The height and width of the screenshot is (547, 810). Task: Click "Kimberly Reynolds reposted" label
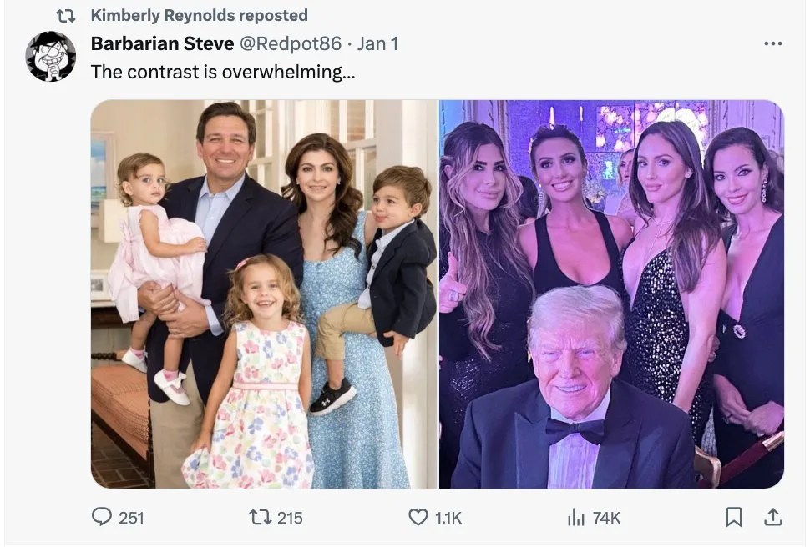click(x=199, y=15)
